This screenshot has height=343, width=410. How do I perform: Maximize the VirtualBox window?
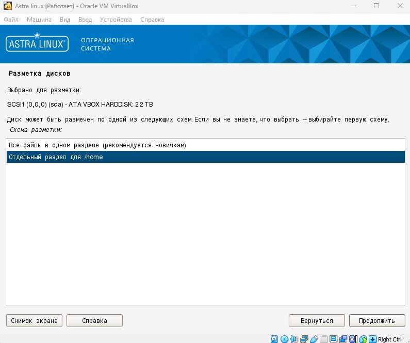pos(376,6)
